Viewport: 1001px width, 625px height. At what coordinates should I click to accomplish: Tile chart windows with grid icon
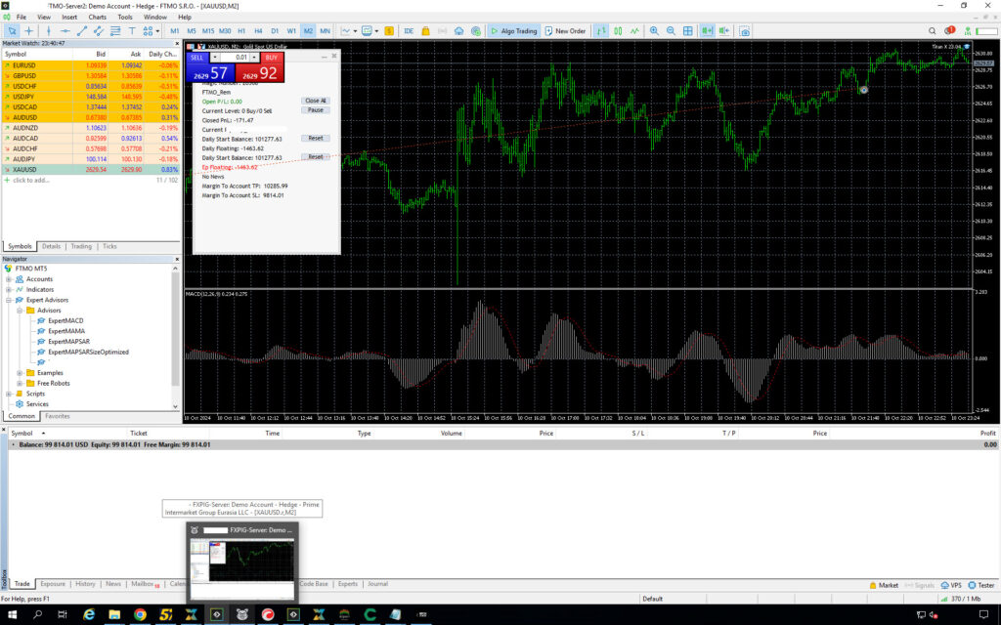tap(687, 30)
